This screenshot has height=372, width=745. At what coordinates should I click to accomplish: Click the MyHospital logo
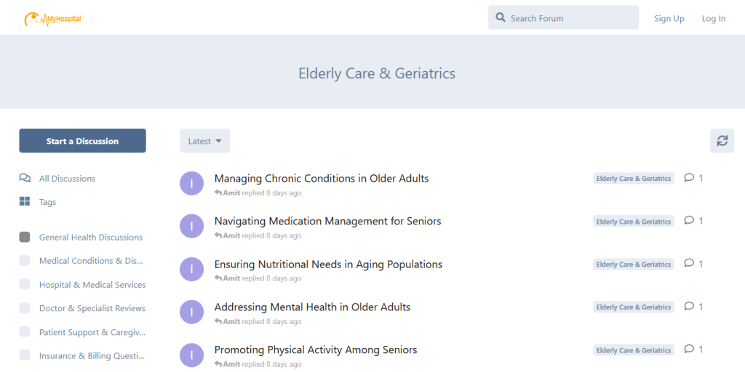52,18
